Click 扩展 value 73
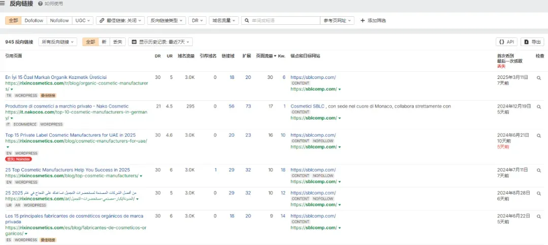548x245 pixels. [248, 106]
